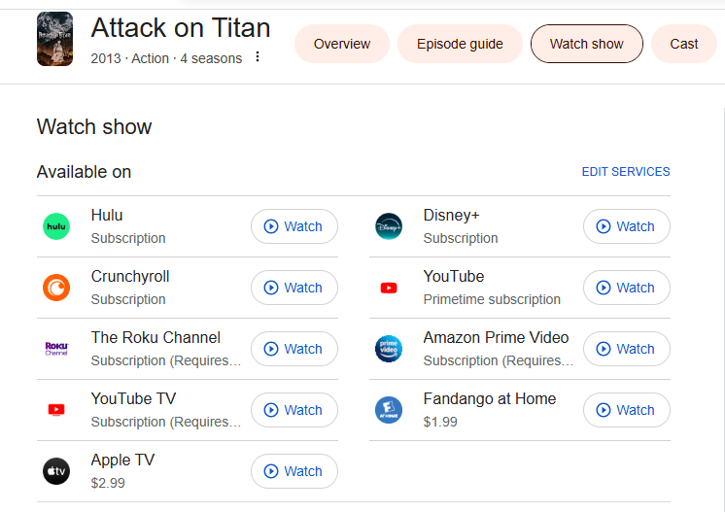Click the Disney+ logo icon

coord(389,226)
